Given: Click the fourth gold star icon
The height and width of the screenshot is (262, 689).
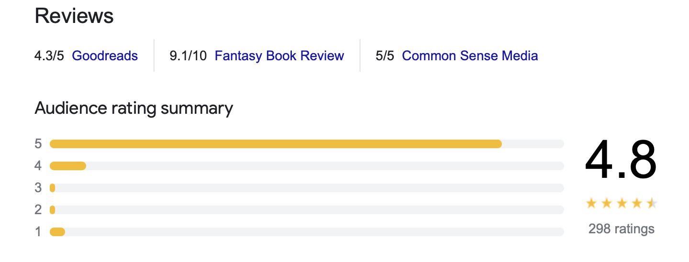Looking at the screenshot, I should point(637,204).
